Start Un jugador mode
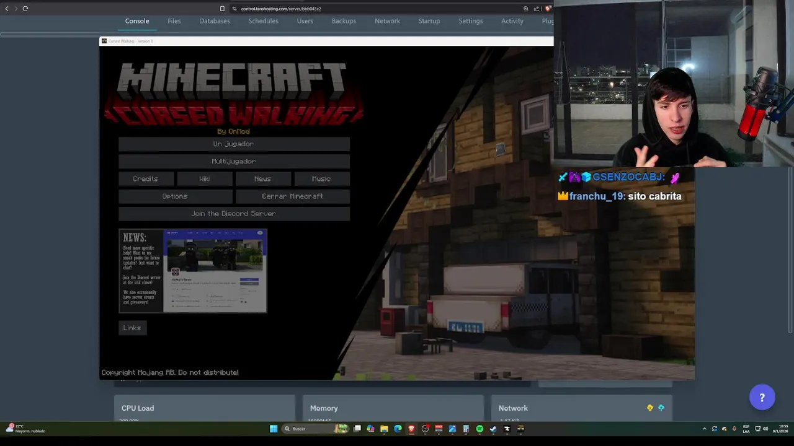794x446 pixels. click(234, 144)
